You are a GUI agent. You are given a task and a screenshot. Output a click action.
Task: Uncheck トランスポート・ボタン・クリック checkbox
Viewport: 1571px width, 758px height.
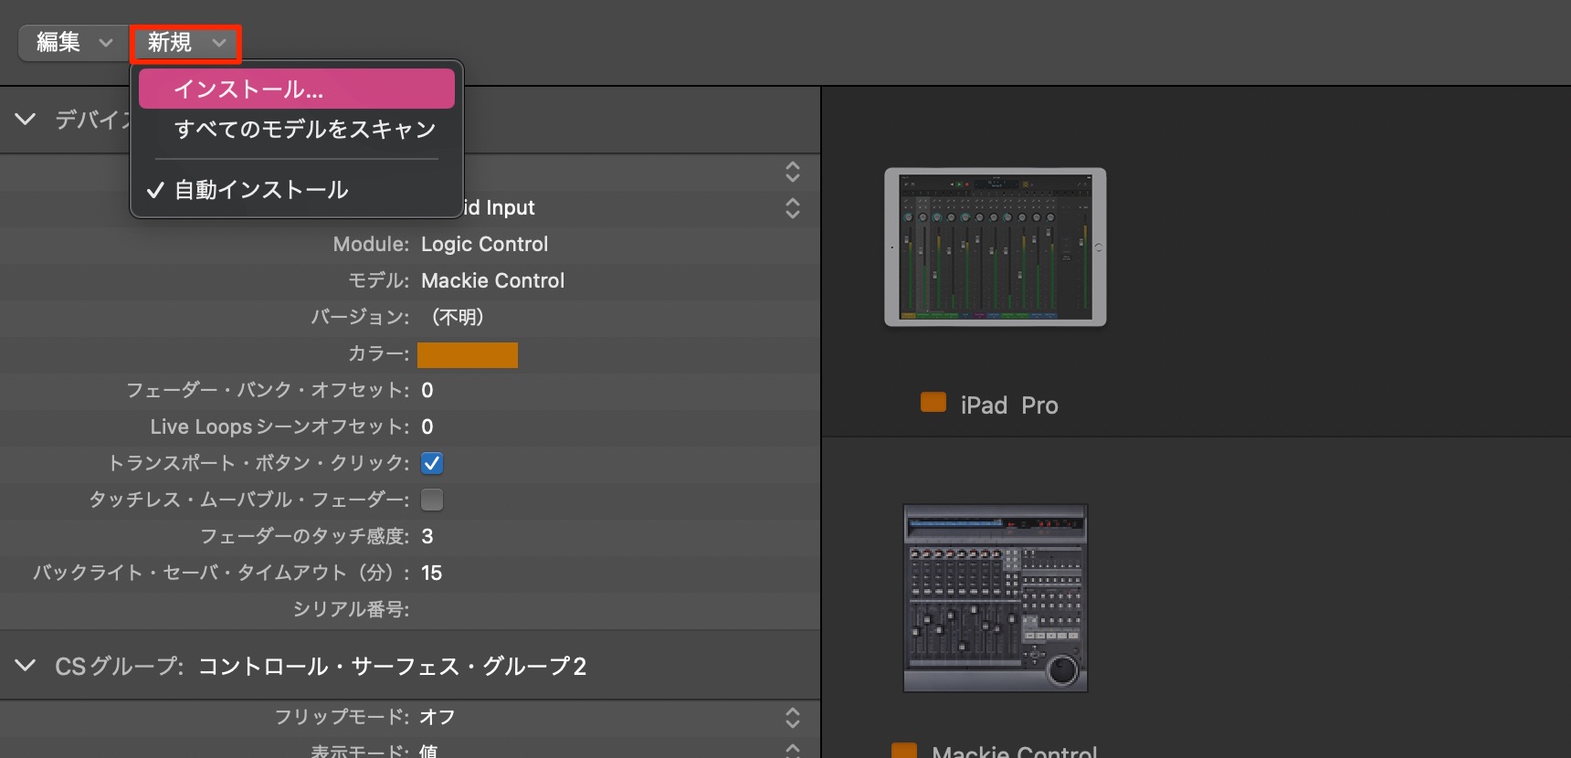[x=432, y=463]
